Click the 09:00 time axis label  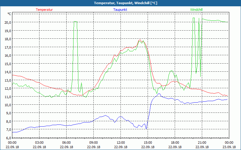point(94,143)
